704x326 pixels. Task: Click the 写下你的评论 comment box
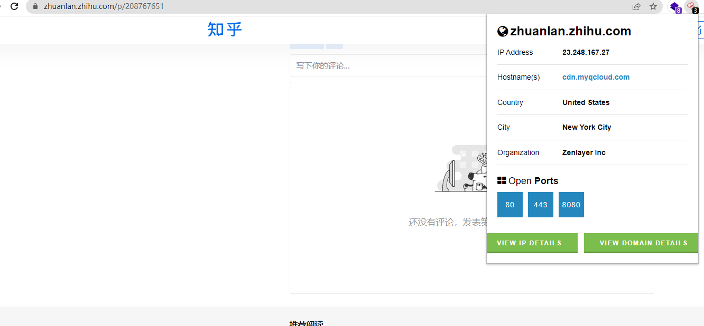pos(388,65)
